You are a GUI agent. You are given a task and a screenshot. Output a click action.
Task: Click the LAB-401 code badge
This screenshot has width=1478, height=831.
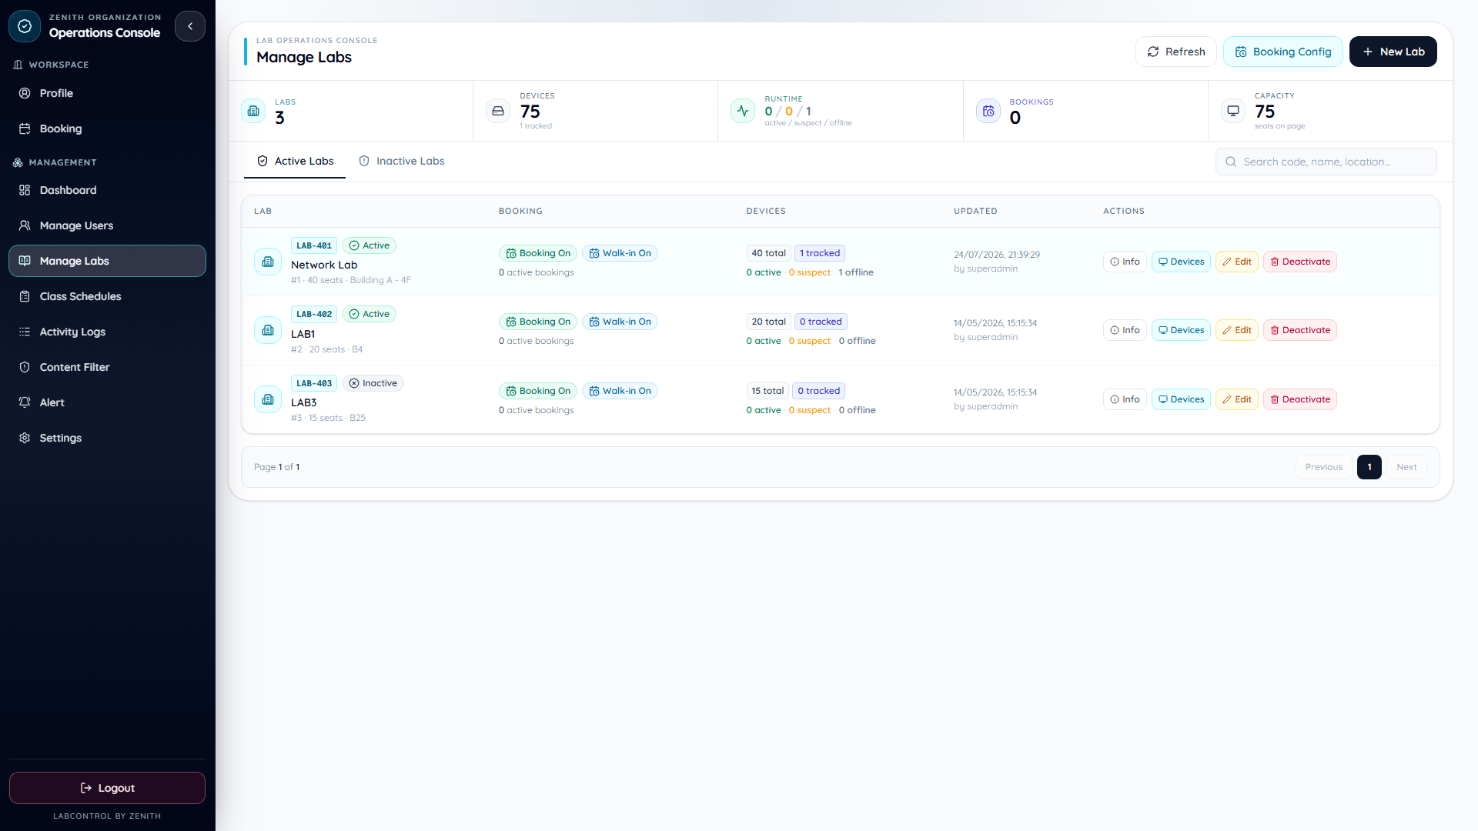click(314, 245)
